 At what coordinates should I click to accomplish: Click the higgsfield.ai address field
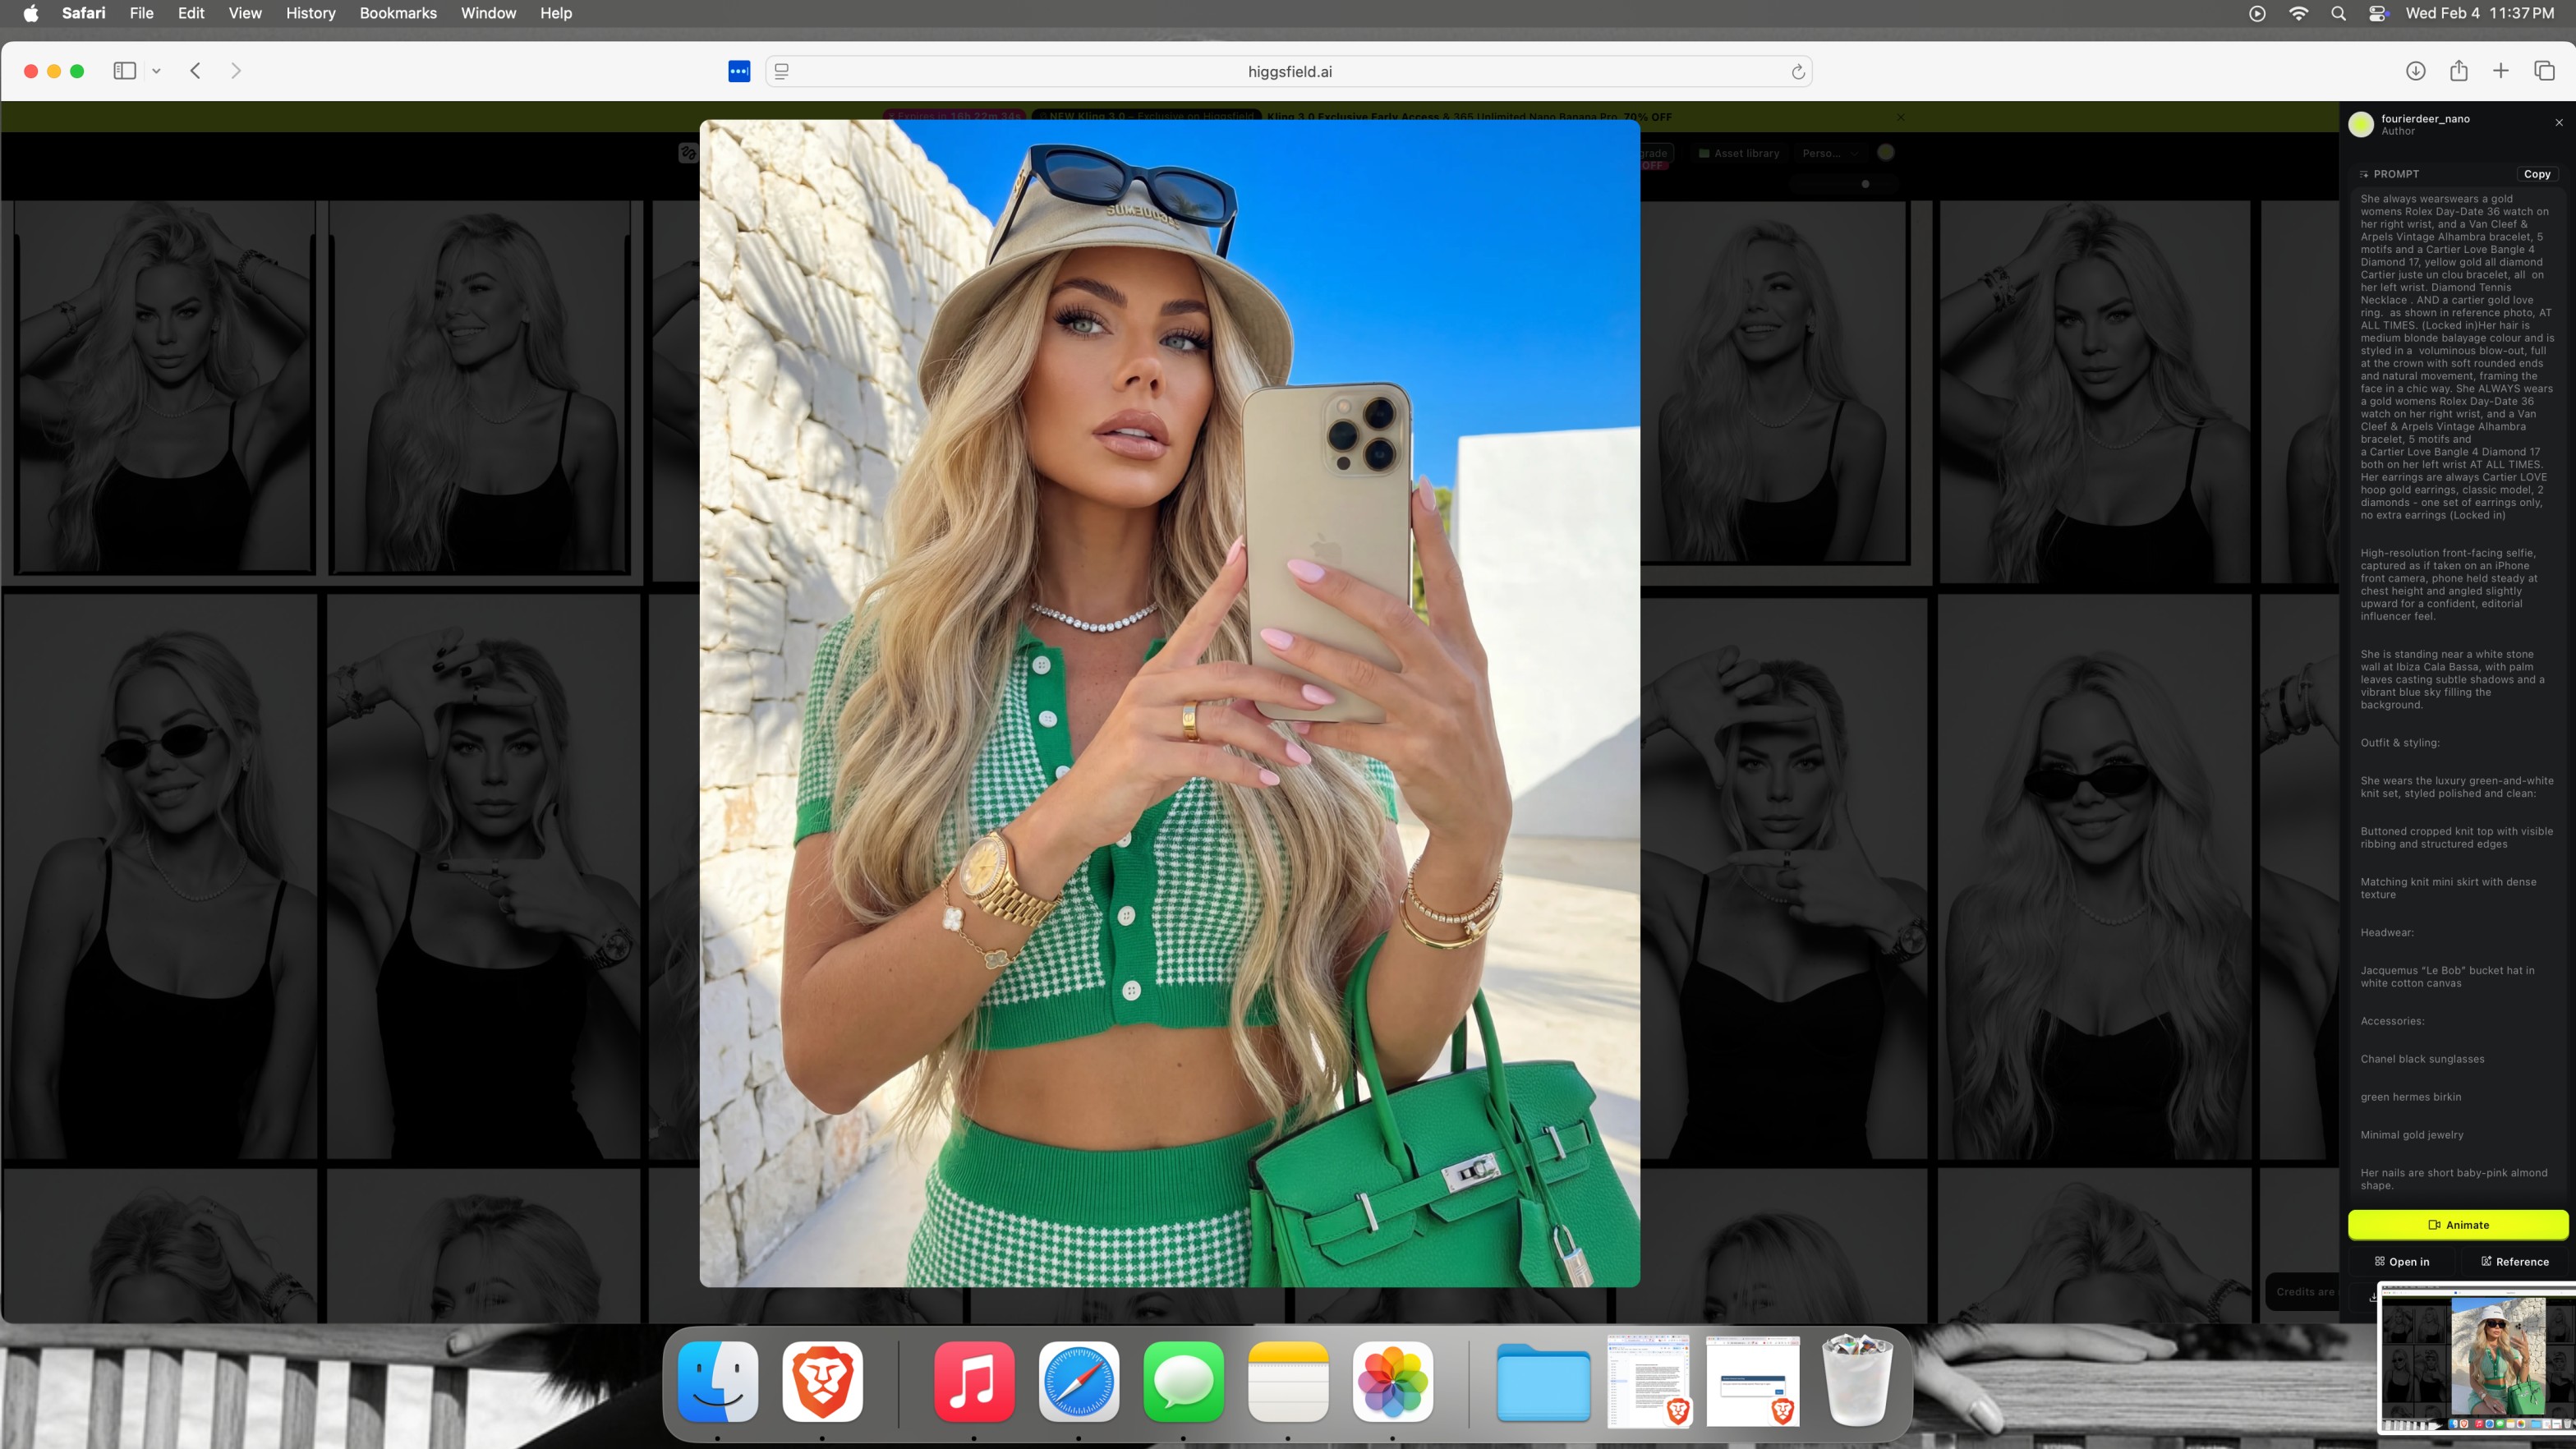click(1288, 72)
